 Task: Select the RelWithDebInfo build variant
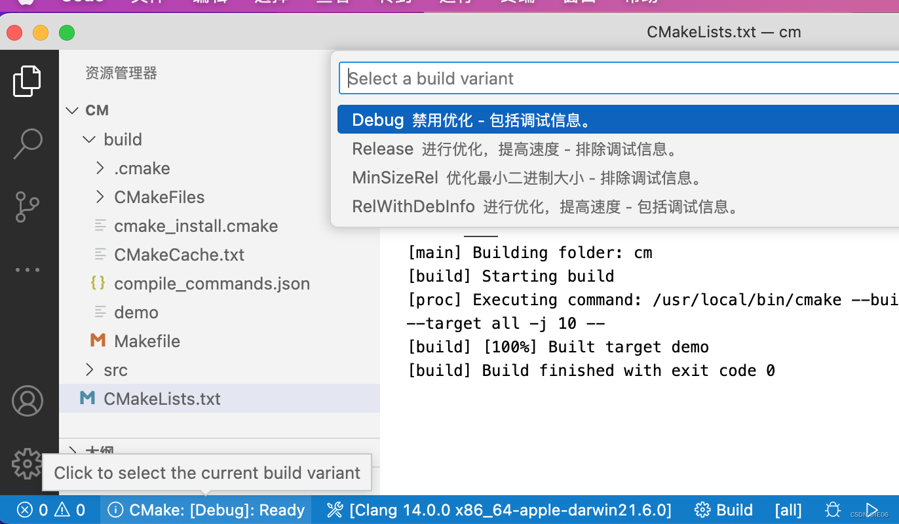point(618,206)
